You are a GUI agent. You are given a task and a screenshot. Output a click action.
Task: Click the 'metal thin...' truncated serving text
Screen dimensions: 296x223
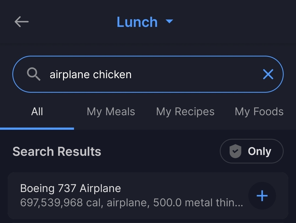coord(214,203)
